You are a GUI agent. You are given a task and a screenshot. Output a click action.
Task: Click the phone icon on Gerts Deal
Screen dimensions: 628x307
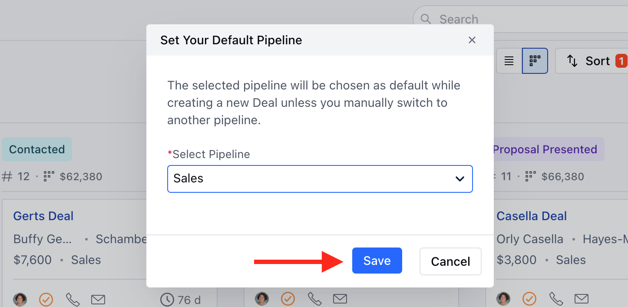pyautogui.click(x=72, y=299)
